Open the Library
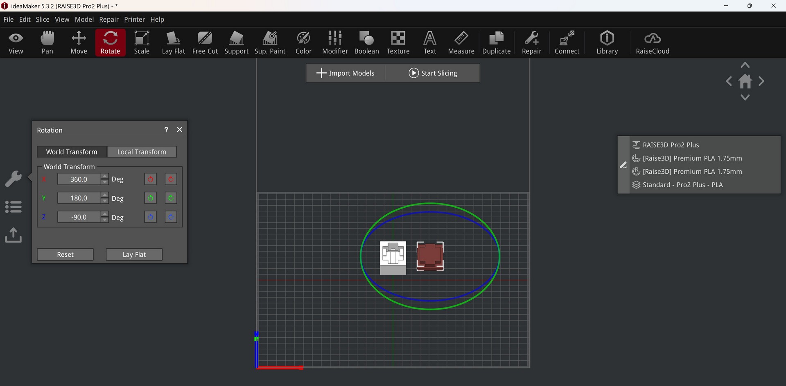The width and height of the screenshot is (786, 386). pos(607,43)
